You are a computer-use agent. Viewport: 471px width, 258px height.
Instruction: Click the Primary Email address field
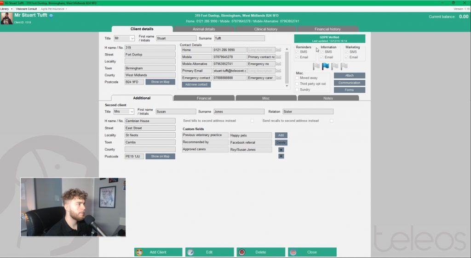click(x=229, y=71)
